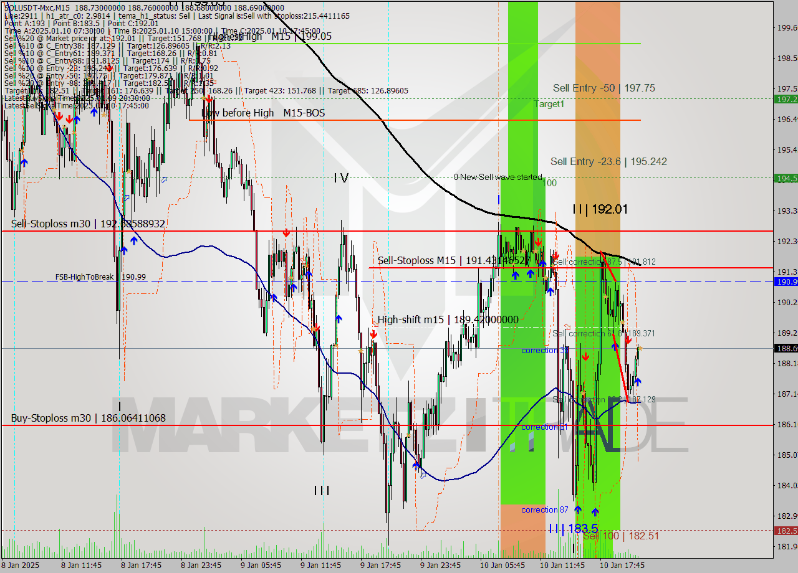This screenshot has width=798, height=573.
Task: Click the green 194.5 price tag on axis
Action: 786,178
